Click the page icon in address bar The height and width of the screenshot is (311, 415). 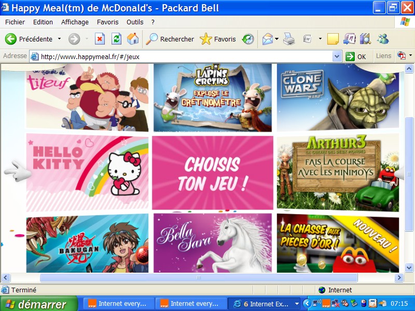tap(35, 56)
